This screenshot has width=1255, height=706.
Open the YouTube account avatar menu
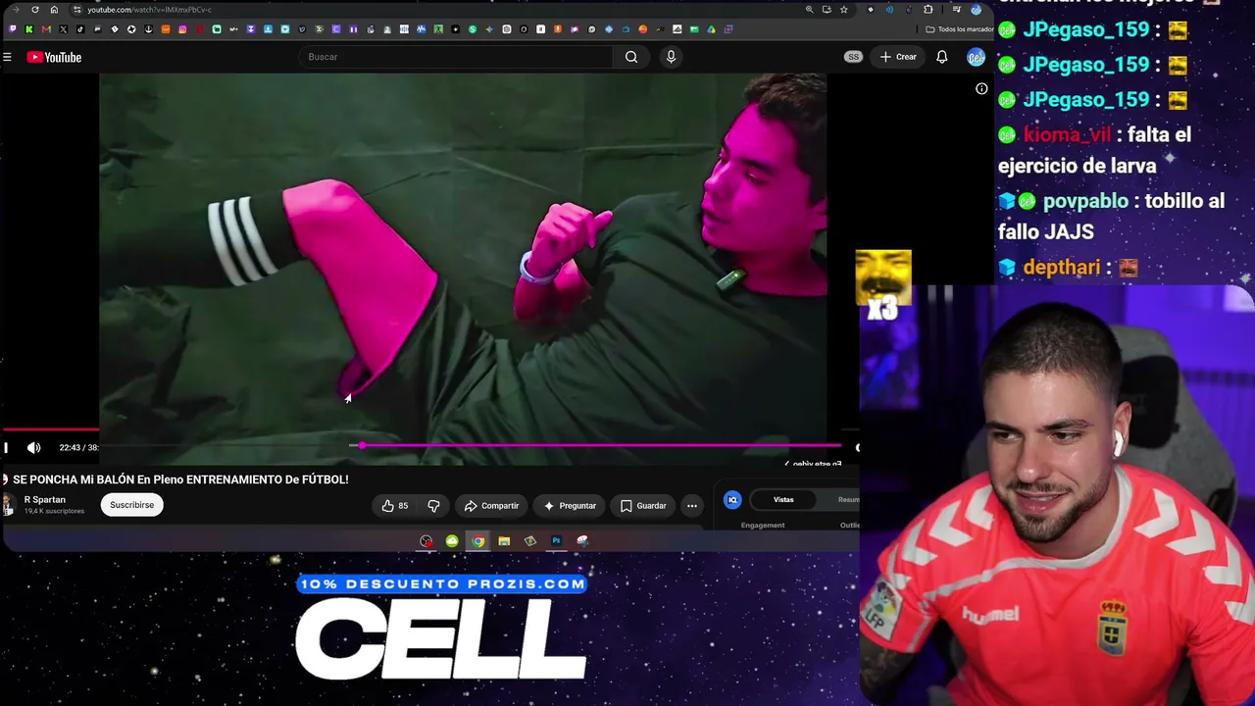tap(976, 57)
